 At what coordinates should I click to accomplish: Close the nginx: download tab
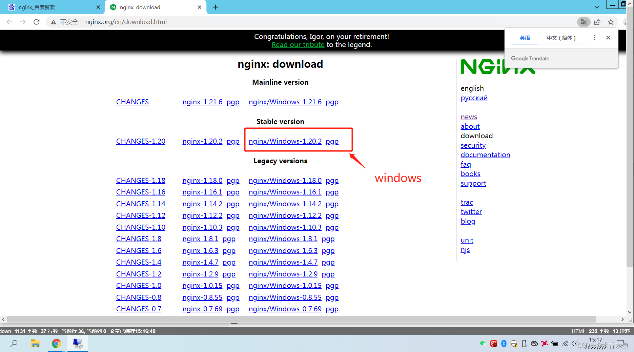click(199, 7)
